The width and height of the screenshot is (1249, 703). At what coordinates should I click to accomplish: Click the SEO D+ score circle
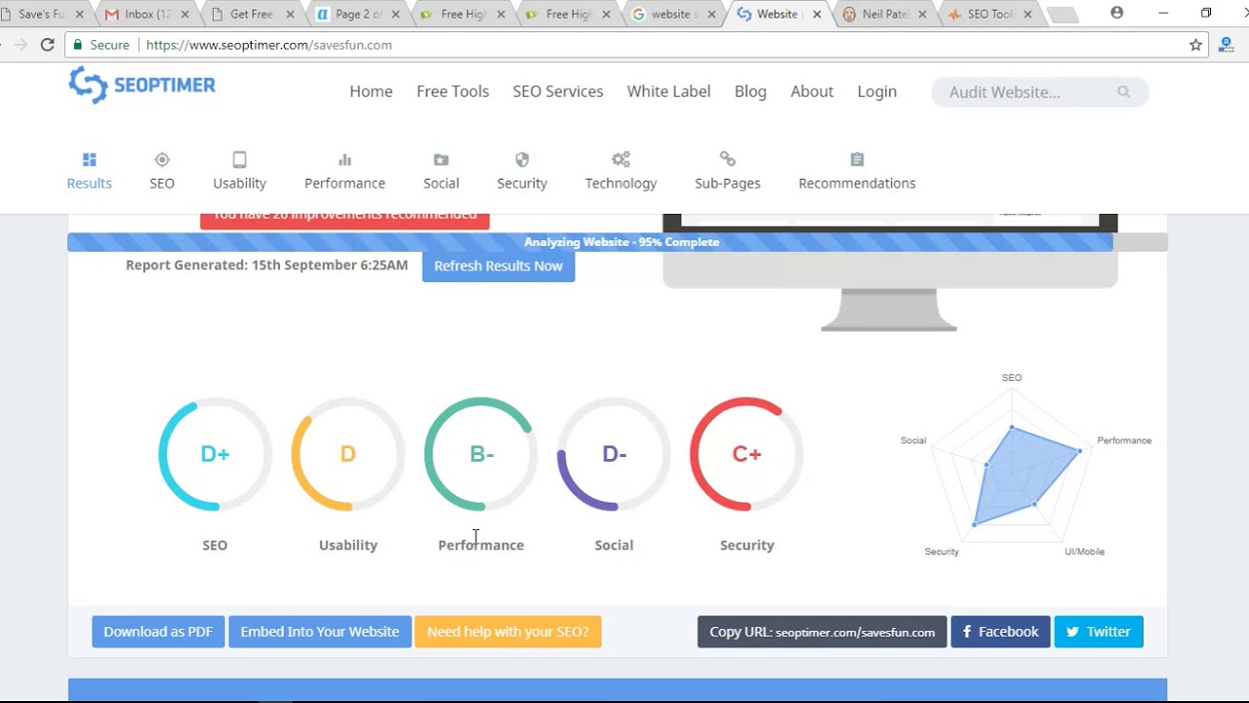(215, 454)
